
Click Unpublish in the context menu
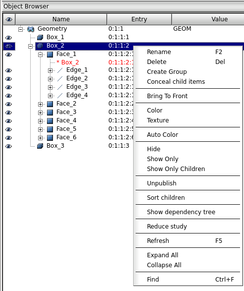coord(161,183)
